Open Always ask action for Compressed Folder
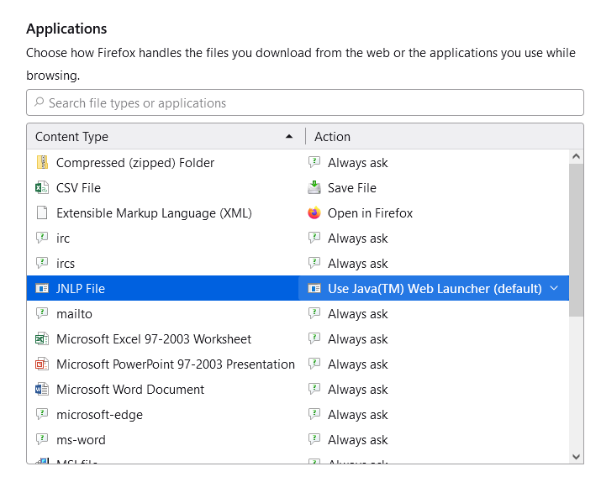This screenshot has height=477, width=601. (x=434, y=163)
